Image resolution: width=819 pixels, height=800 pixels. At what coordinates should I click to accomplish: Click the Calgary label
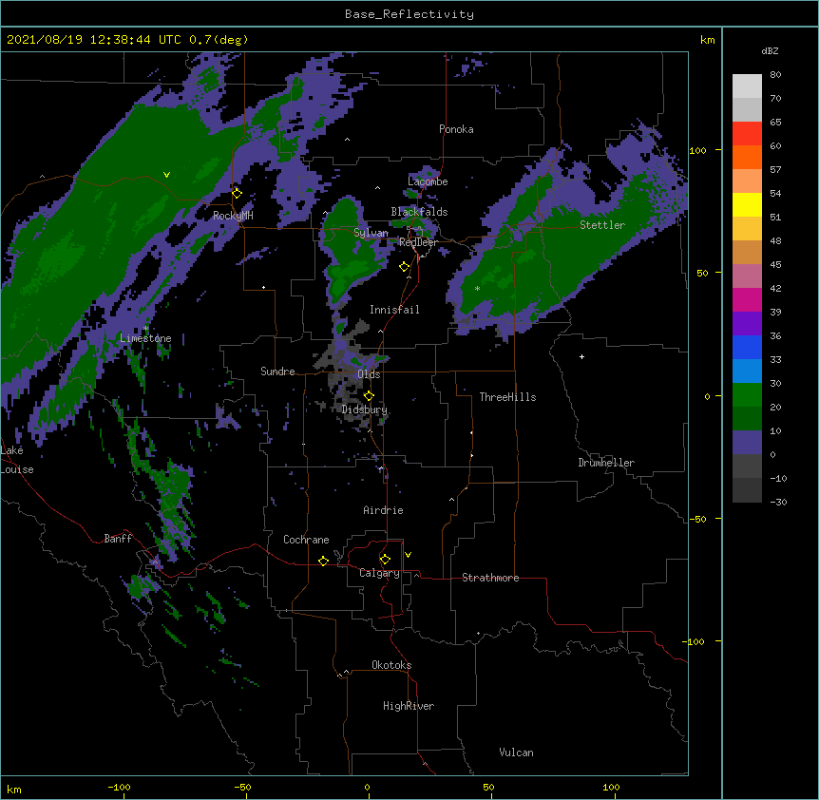[380, 573]
